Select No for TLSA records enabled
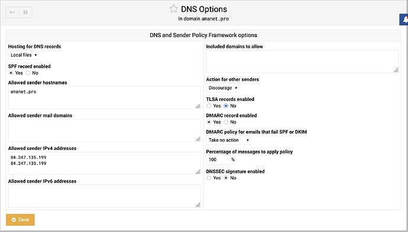This screenshot has width=408, height=232. pyautogui.click(x=226, y=106)
